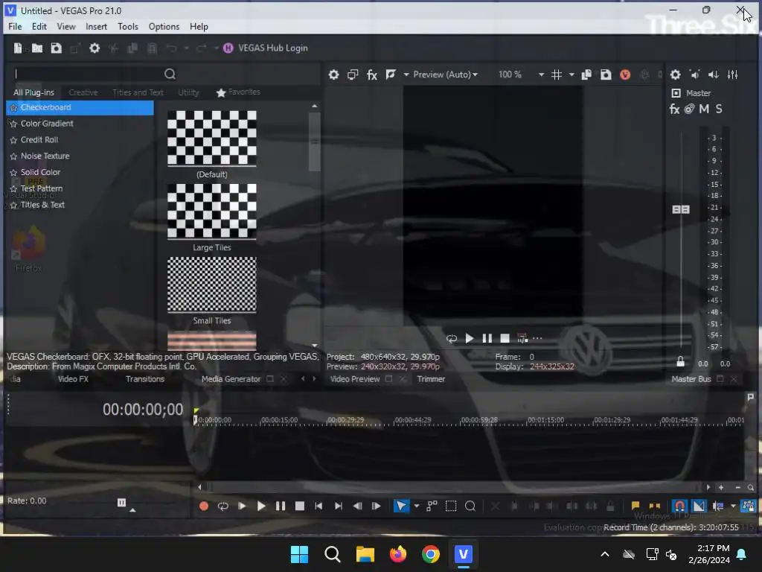
Task: Toggle Dim Output icon on Master Bus
Action: (x=714, y=75)
